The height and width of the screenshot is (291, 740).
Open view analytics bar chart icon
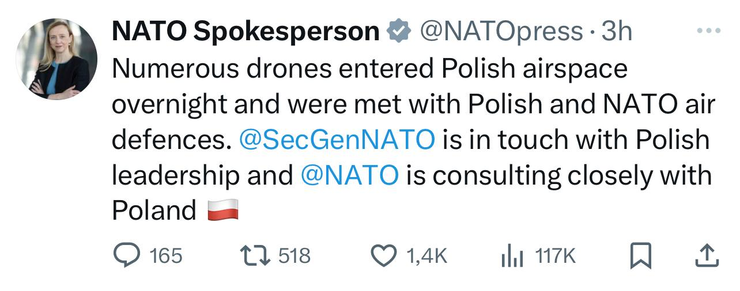pos(512,256)
